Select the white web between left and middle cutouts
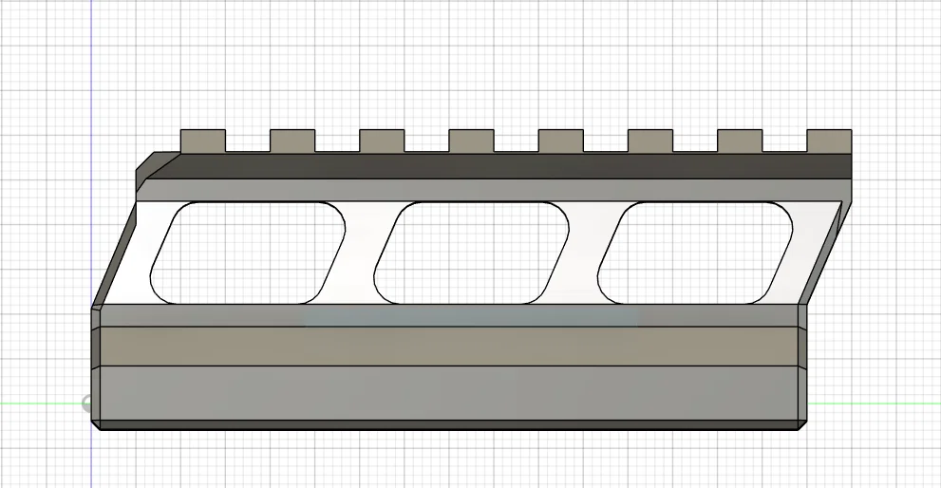Screen dimensions: 941x488 pyautogui.click(x=360, y=253)
